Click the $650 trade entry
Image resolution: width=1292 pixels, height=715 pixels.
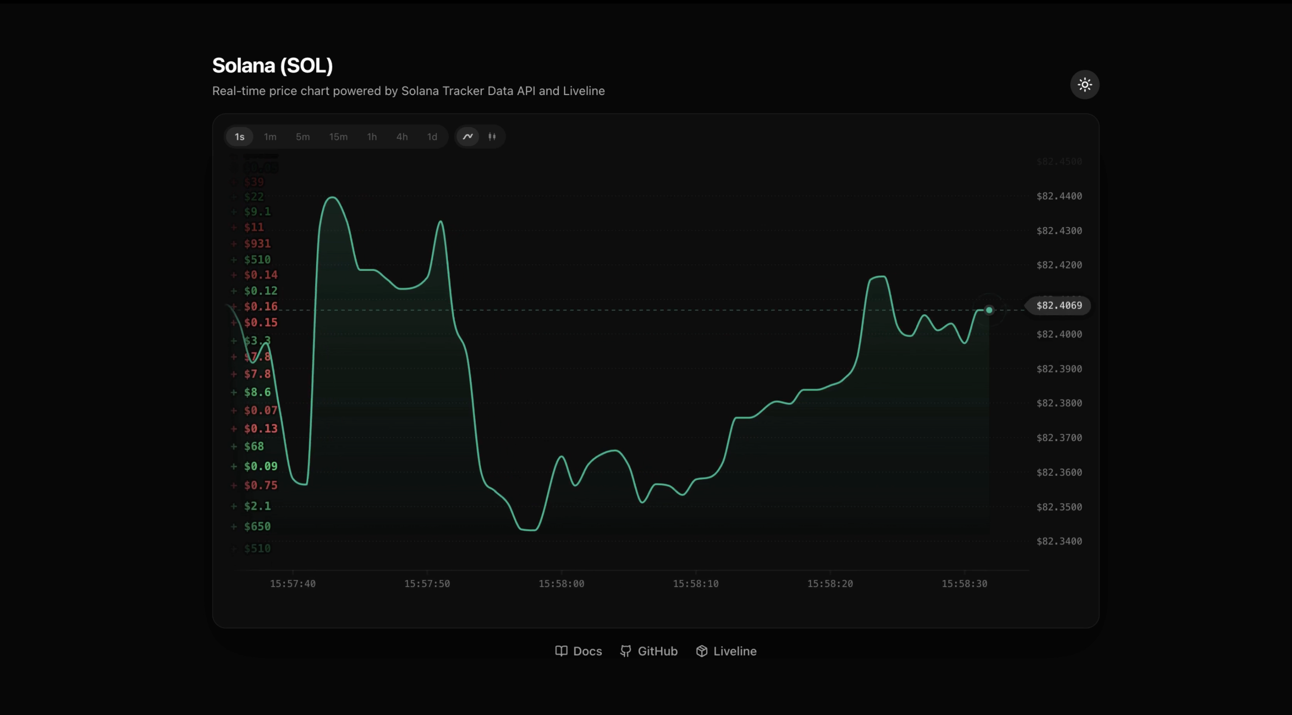point(257,526)
